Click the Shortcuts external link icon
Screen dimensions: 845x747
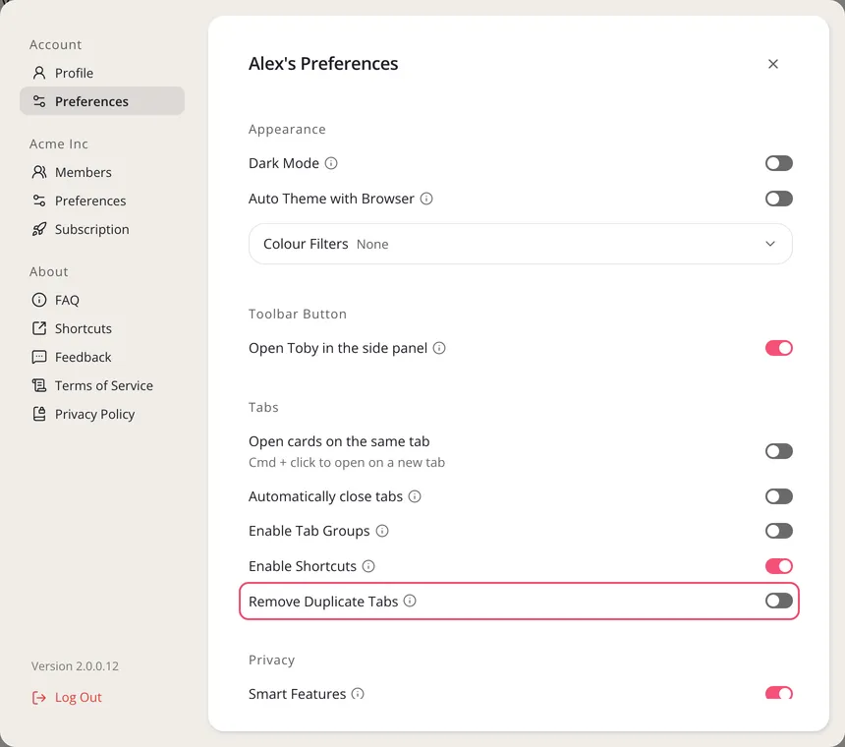click(x=38, y=328)
